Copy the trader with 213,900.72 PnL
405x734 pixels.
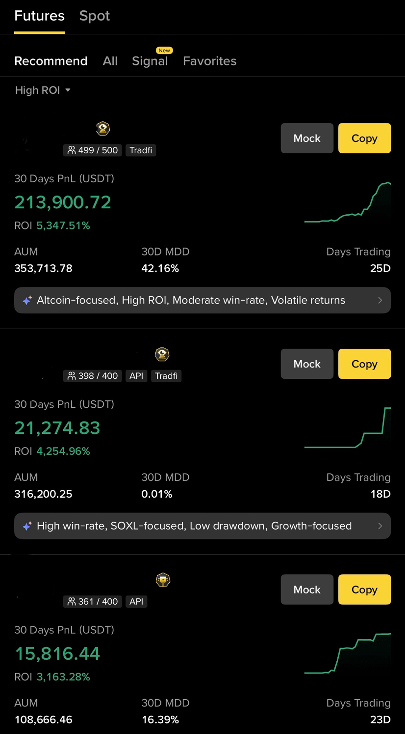click(364, 138)
